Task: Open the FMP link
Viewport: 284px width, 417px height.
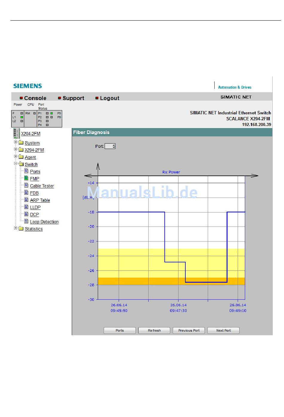Action: coord(34,179)
